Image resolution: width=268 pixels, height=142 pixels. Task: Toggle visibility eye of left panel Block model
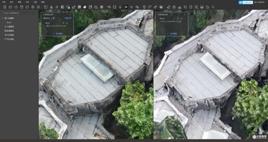67,23
